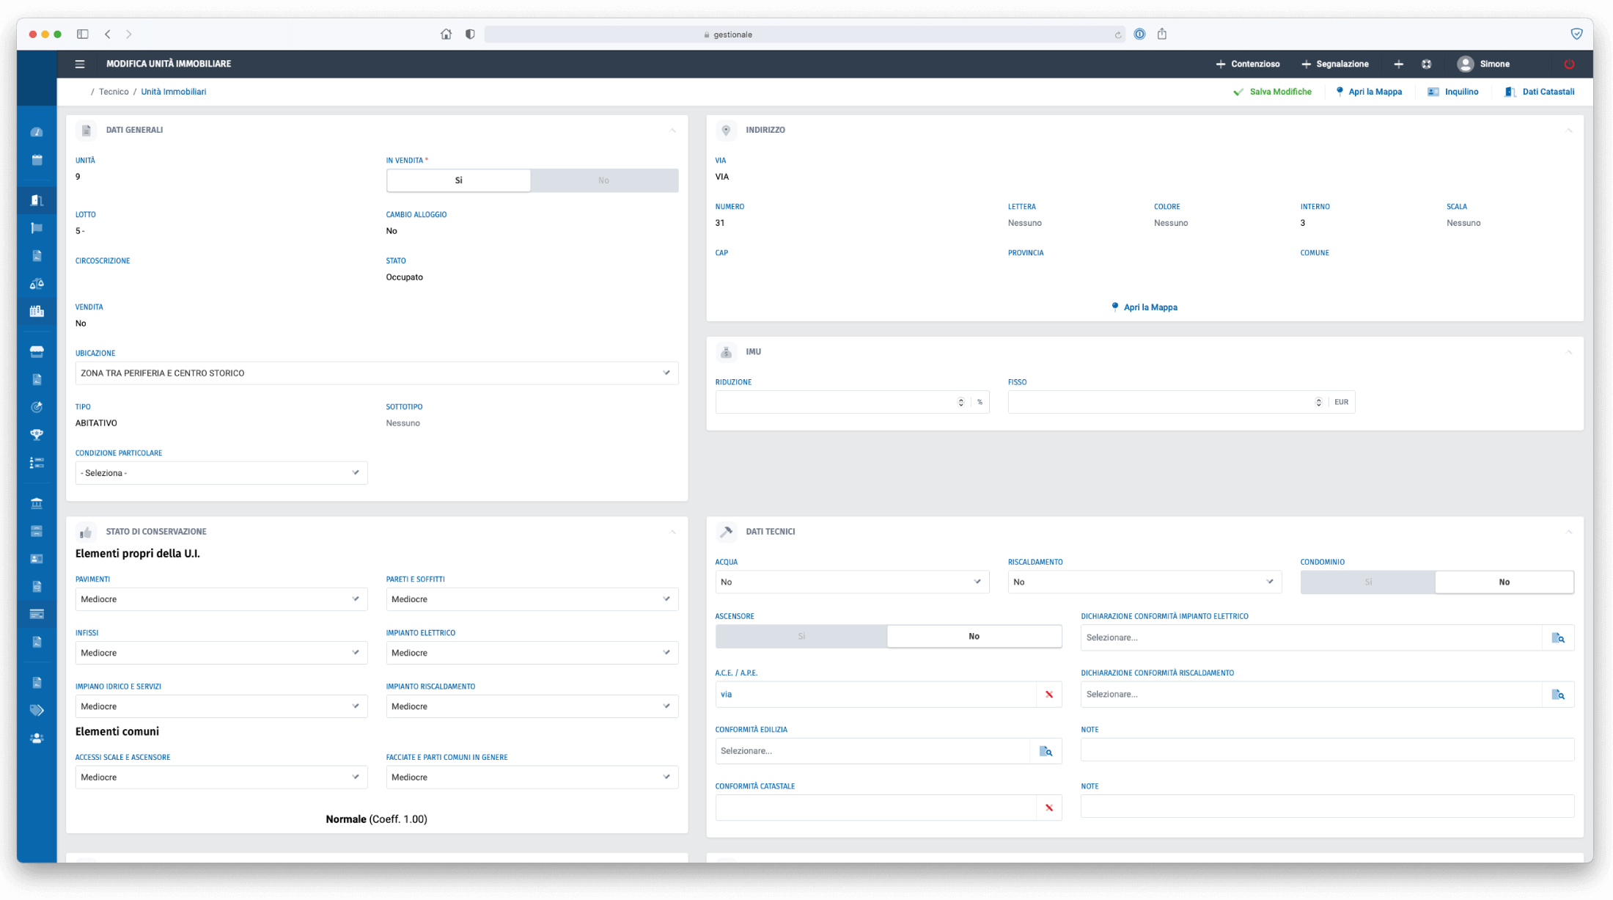
Task: Open the Acqua dropdown
Action: [852, 582]
